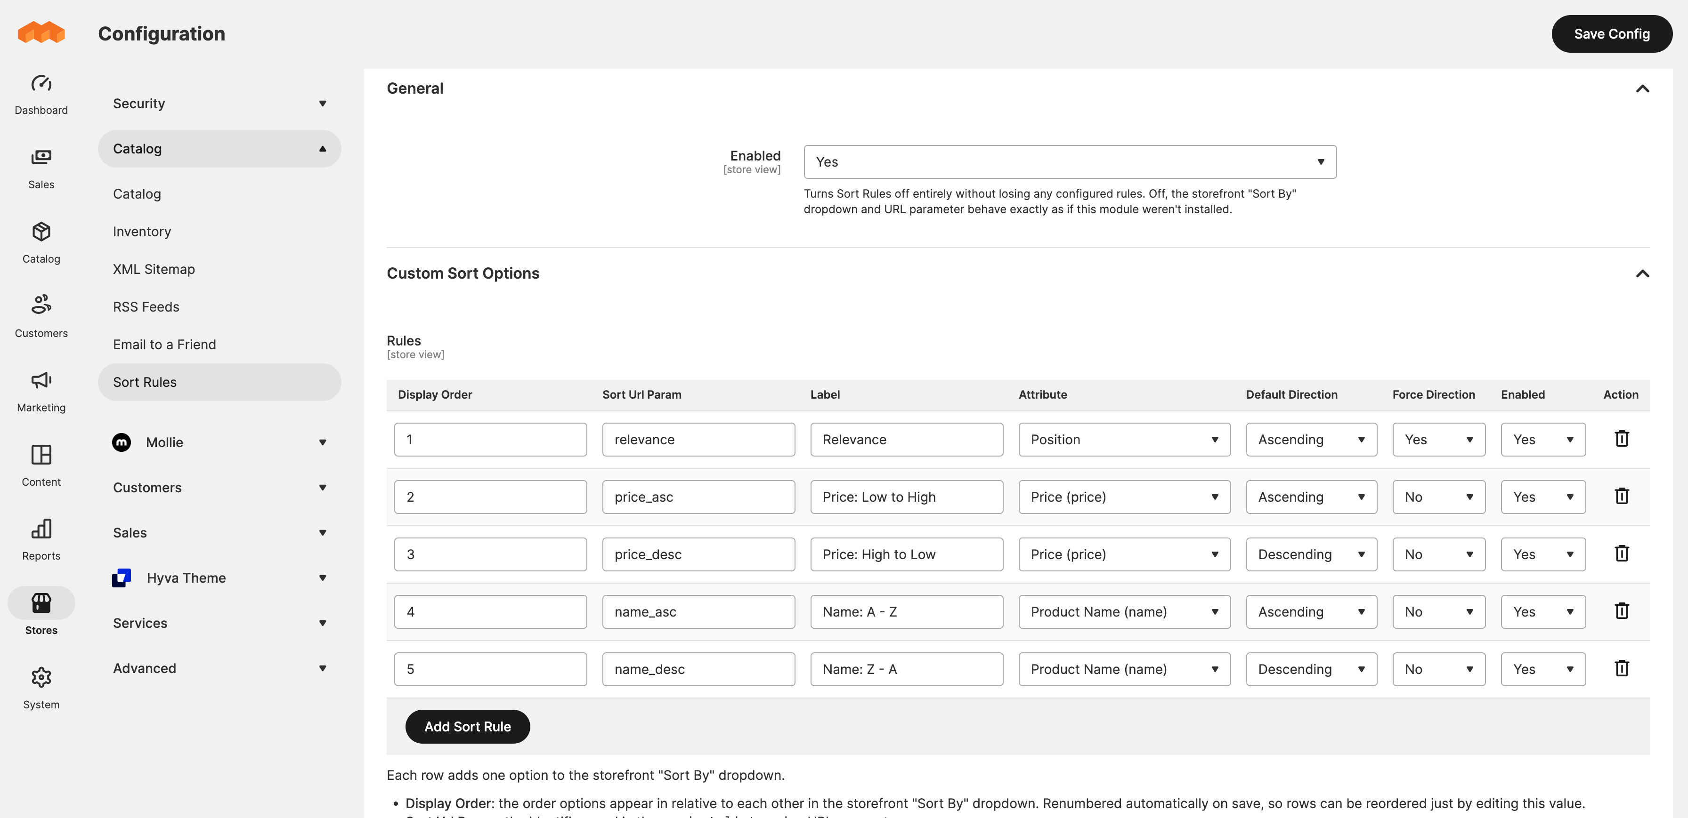Open Enabled dropdown for relevance row

pos(1543,440)
